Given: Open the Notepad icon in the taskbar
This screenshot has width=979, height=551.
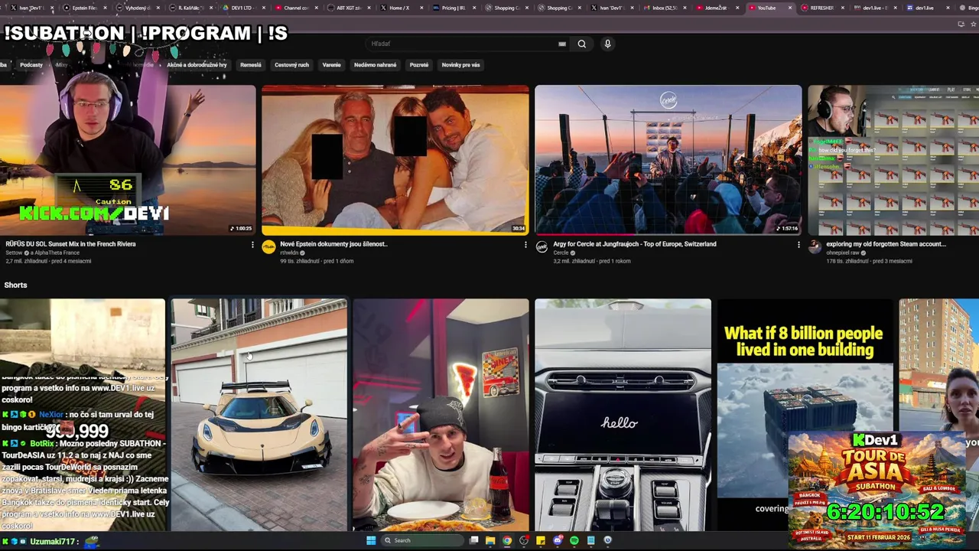Looking at the screenshot, I should (x=591, y=540).
